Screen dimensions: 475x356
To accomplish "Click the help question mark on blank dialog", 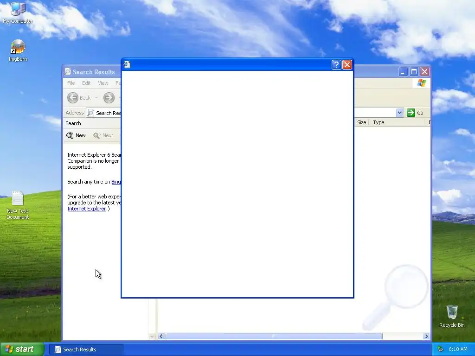I will 336,64.
